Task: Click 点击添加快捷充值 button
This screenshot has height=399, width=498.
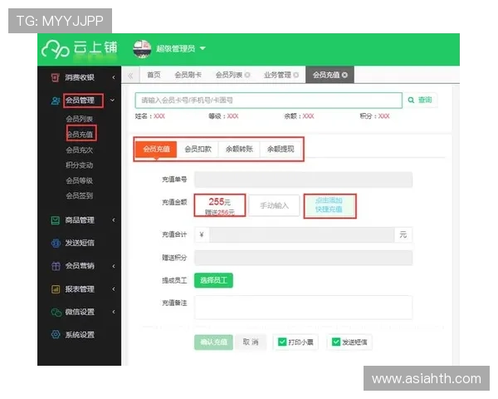Action: pos(330,205)
